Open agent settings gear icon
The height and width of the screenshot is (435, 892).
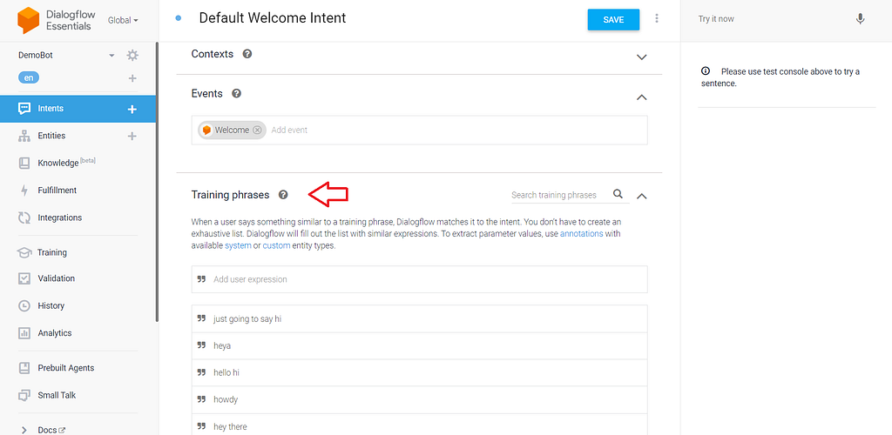132,55
